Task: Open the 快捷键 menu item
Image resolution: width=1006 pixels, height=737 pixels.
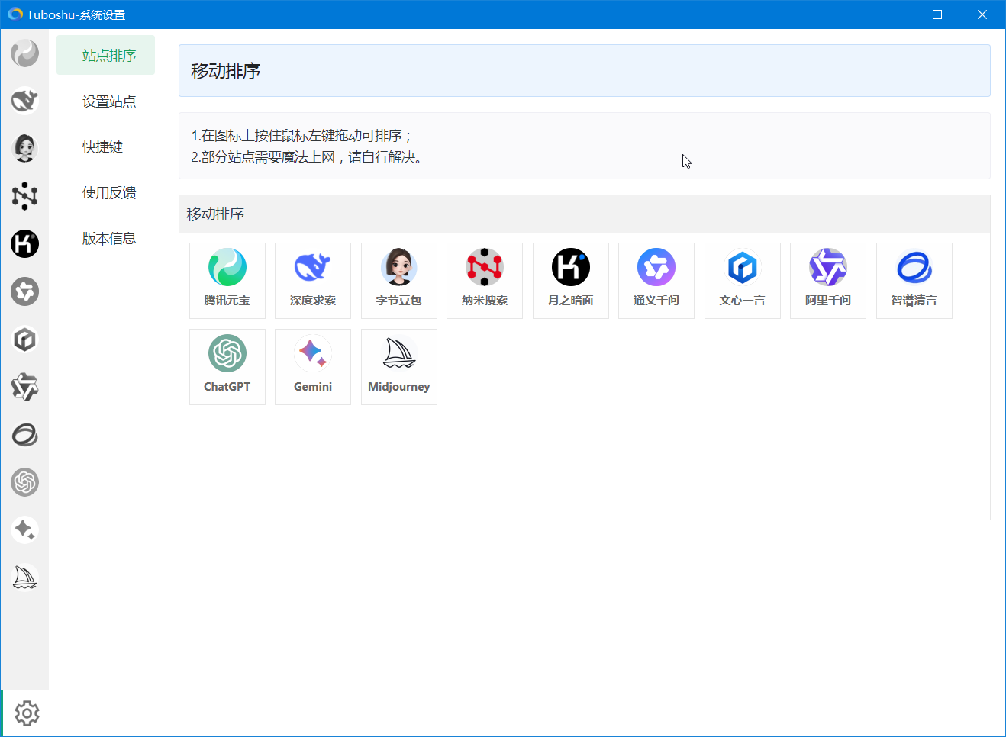Action: tap(105, 146)
